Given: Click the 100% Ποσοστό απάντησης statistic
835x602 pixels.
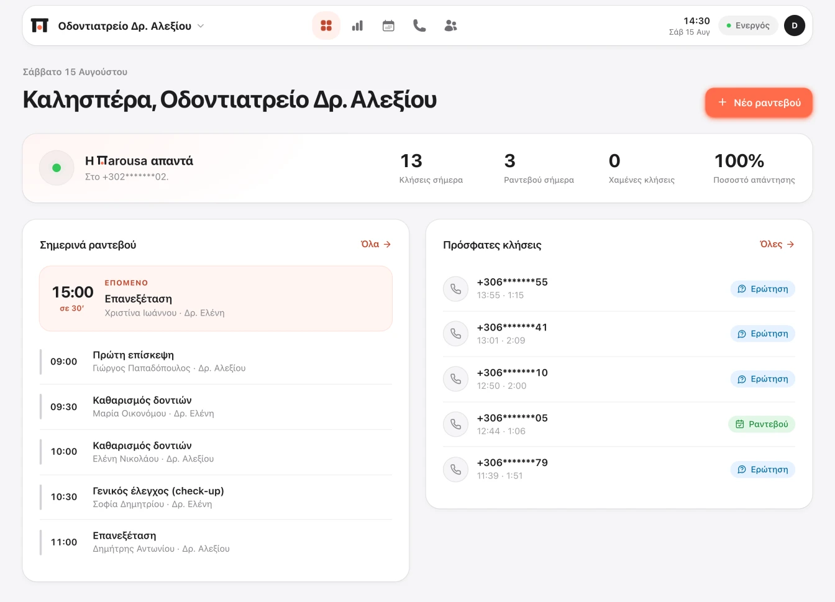Looking at the screenshot, I should (754, 168).
